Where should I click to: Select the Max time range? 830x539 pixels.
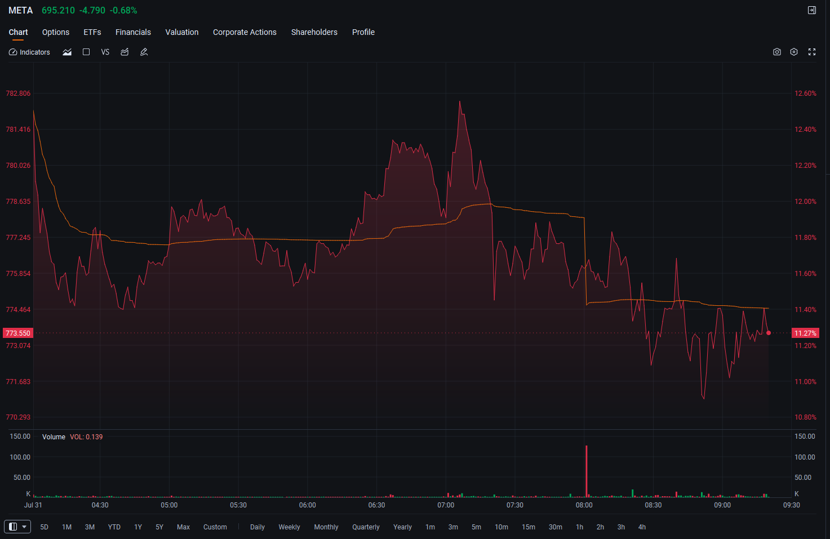(x=183, y=527)
